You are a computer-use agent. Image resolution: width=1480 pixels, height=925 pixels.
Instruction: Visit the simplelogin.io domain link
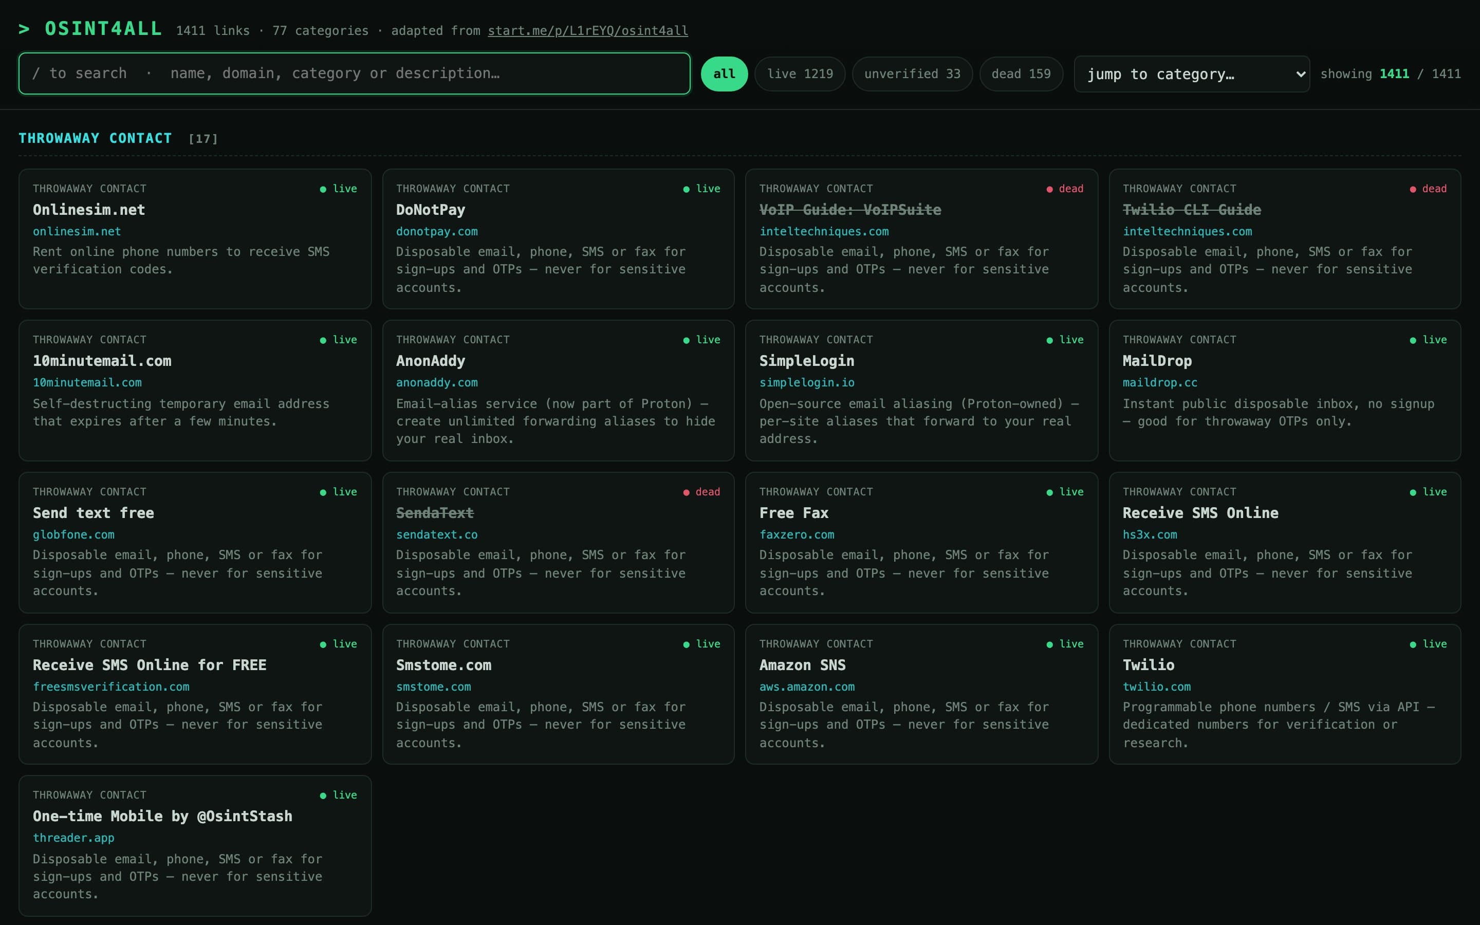click(807, 382)
